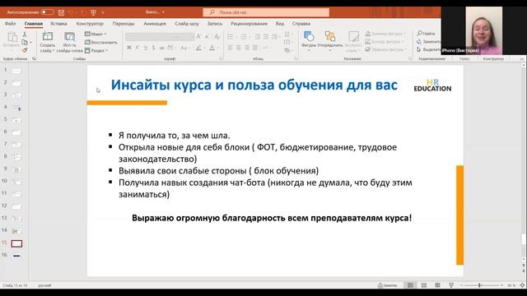Screen dimensions: 527x296
Task: Click the Создать слайд icon
Action: pos(48,36)
